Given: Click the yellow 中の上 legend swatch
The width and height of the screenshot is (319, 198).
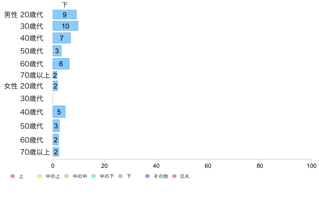Looking at the screenshot, I should coord(39,176).
